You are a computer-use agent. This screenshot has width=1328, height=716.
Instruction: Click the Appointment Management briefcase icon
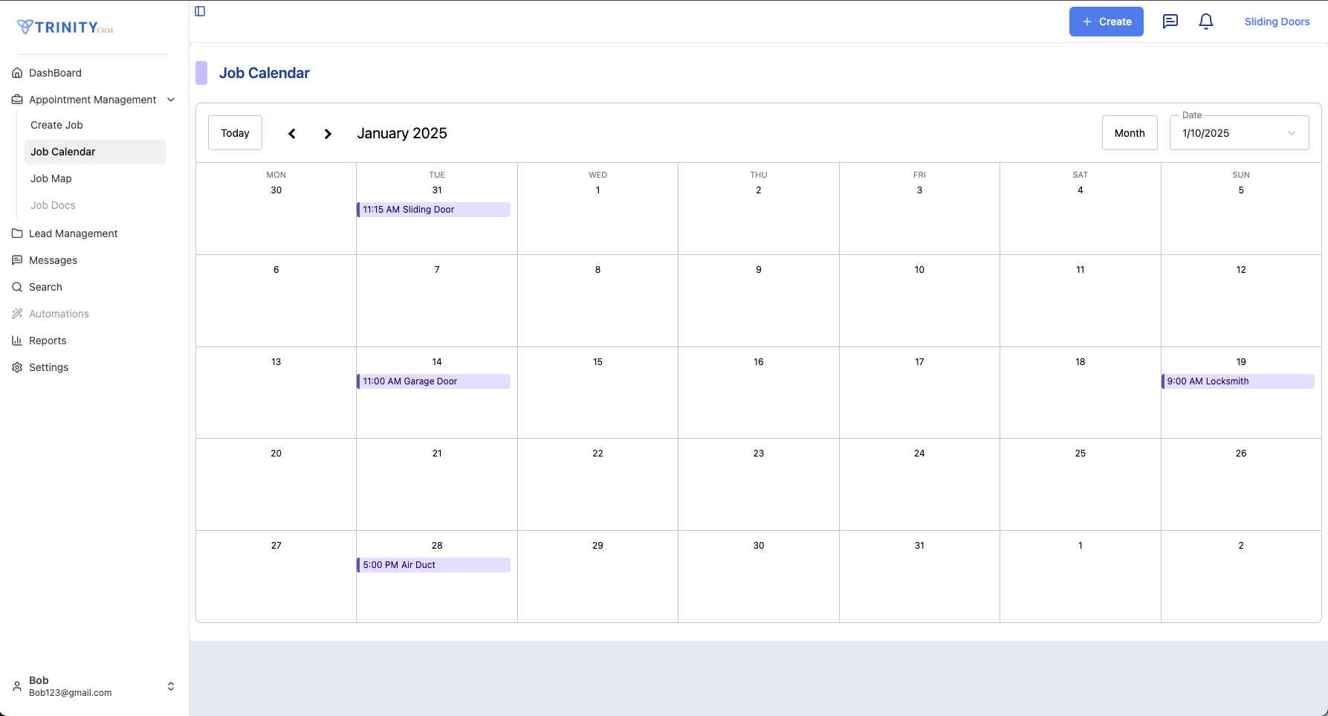coord(17,100)
